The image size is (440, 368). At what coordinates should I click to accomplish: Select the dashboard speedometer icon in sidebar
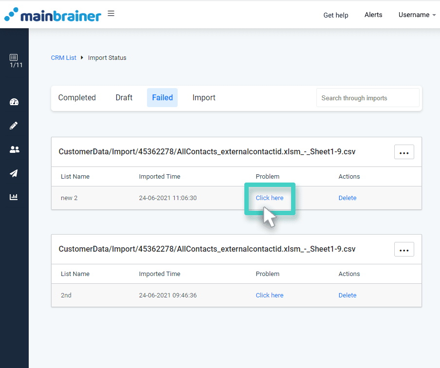(x=14, y=102)
